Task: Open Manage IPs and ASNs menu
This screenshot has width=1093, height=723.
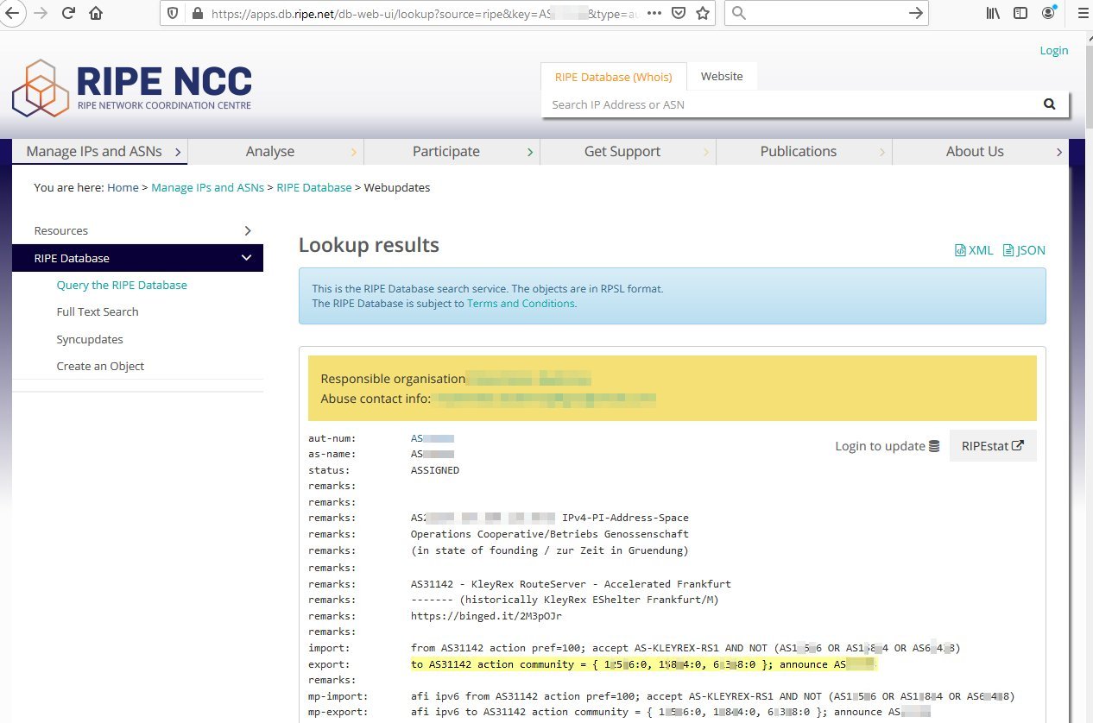Action: pos(99,151)
